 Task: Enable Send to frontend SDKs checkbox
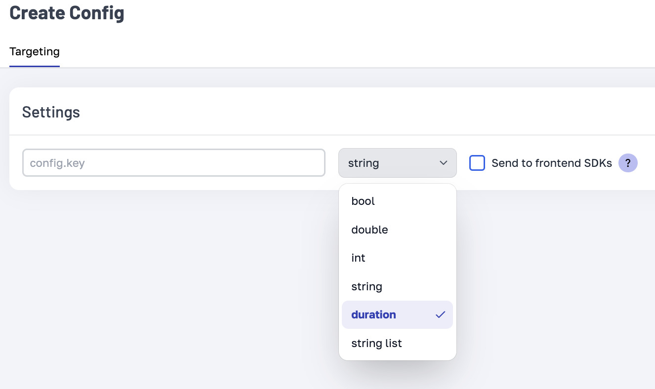(x=477, y=163)
